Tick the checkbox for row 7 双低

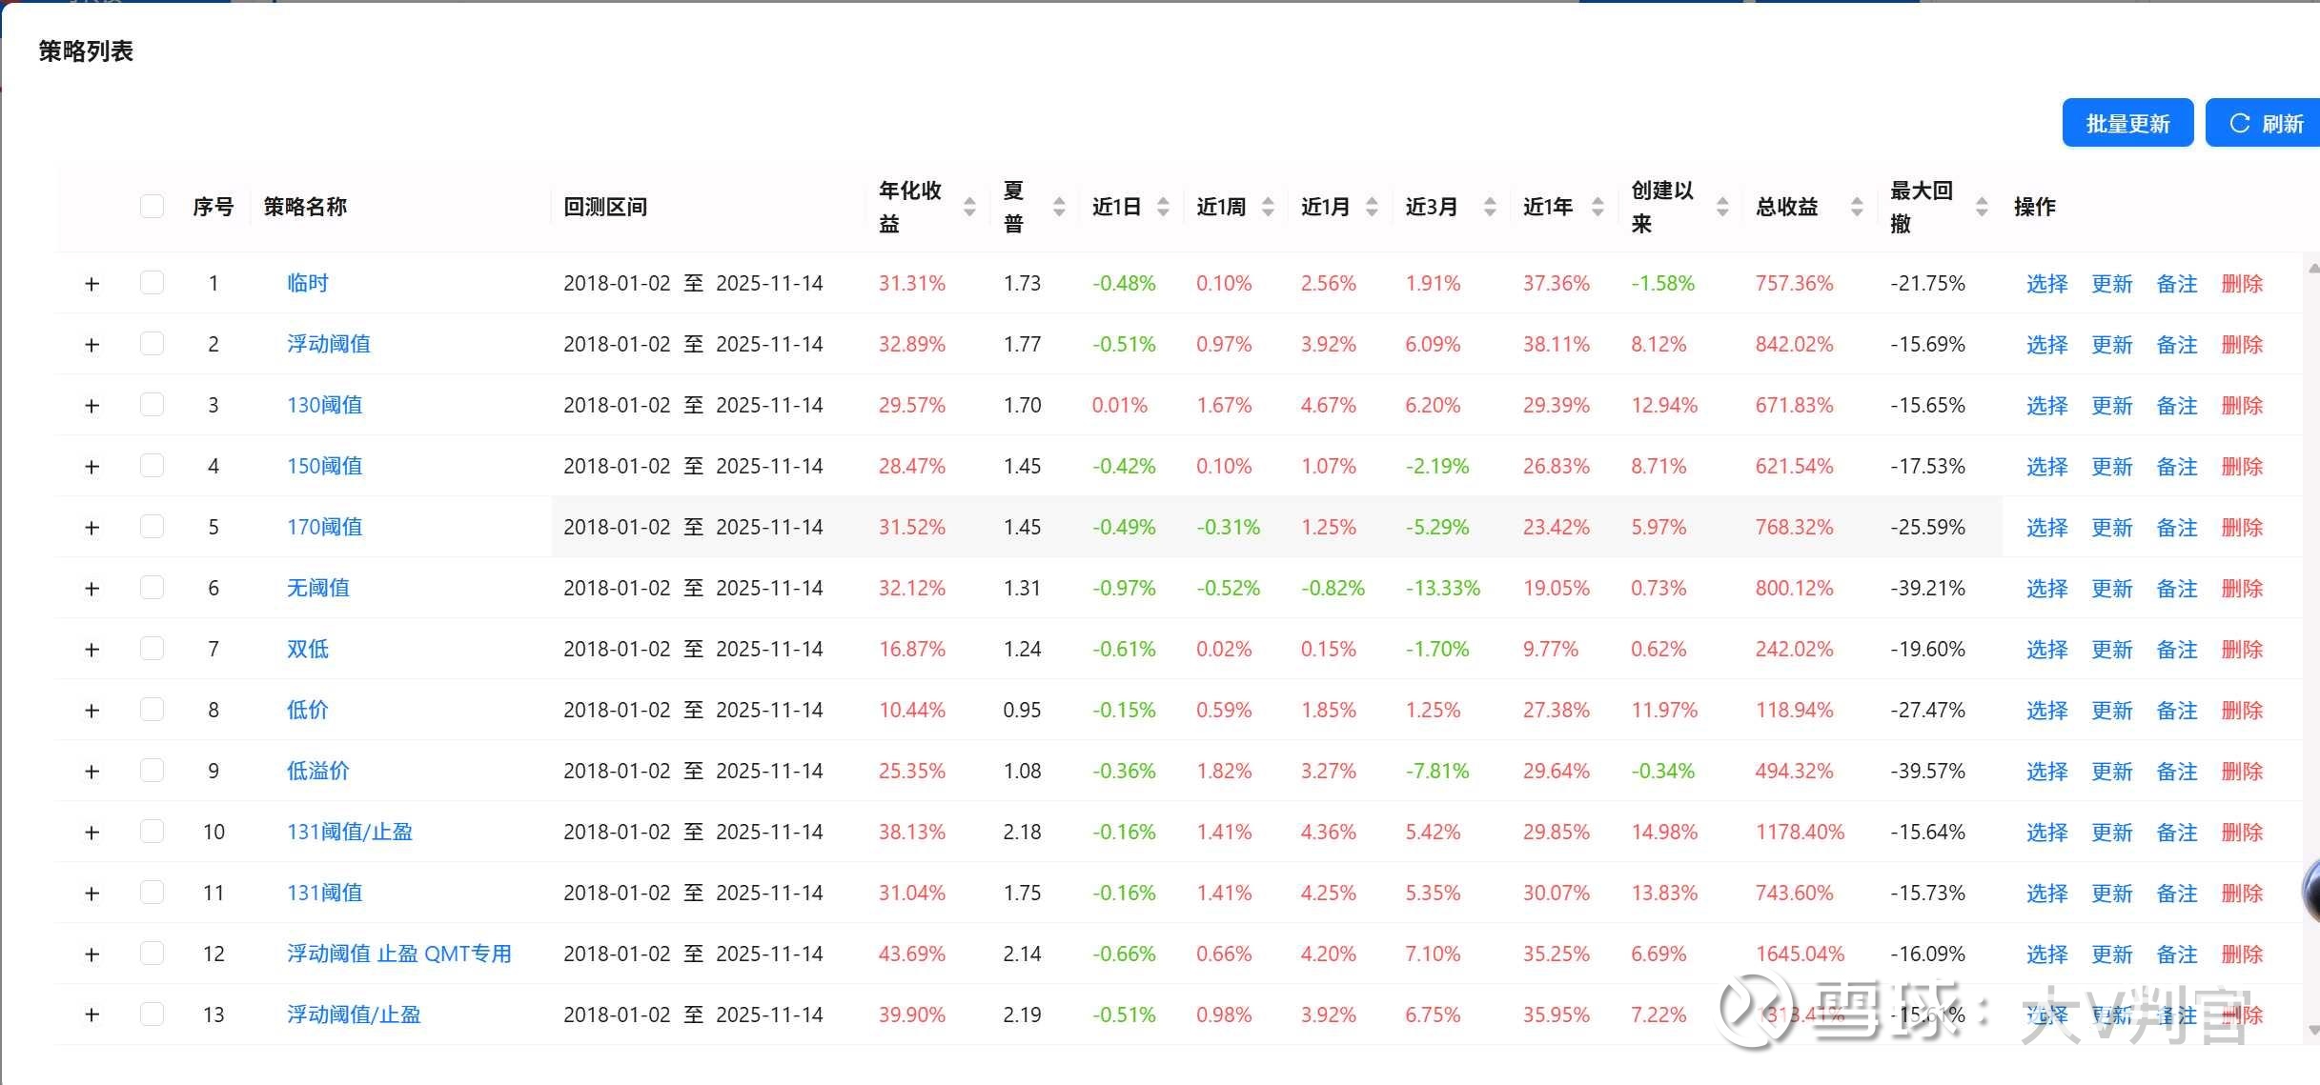click(x=152, y=649)
